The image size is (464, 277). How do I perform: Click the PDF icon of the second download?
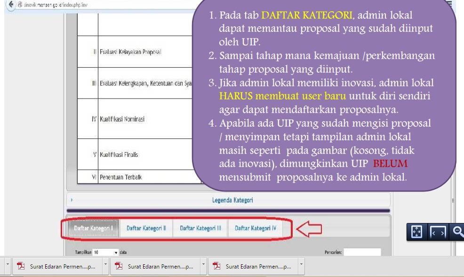119,266
